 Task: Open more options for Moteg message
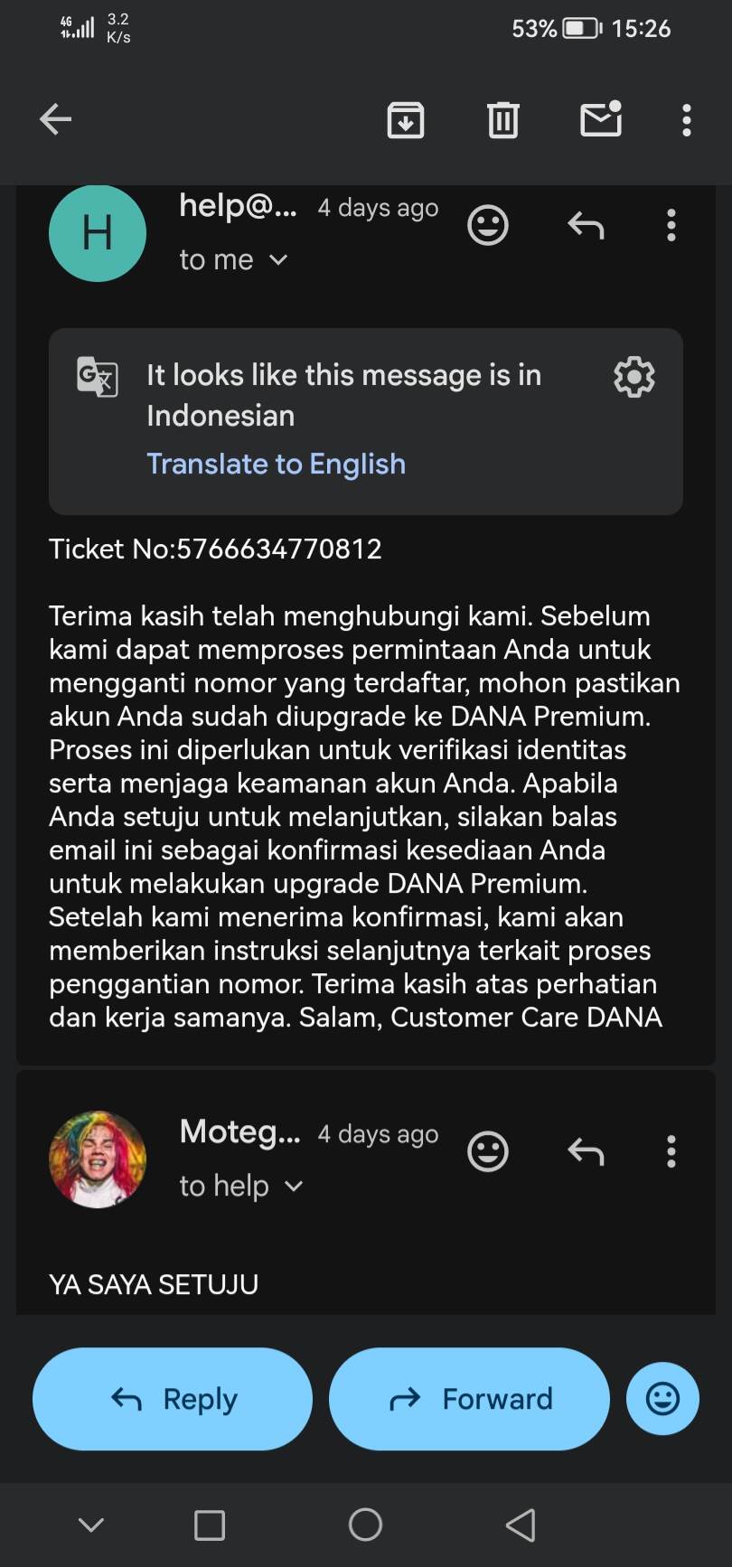[x=671, y=1152]
